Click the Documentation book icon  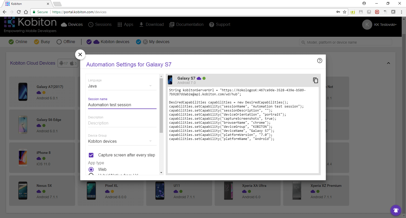[172, 25]
